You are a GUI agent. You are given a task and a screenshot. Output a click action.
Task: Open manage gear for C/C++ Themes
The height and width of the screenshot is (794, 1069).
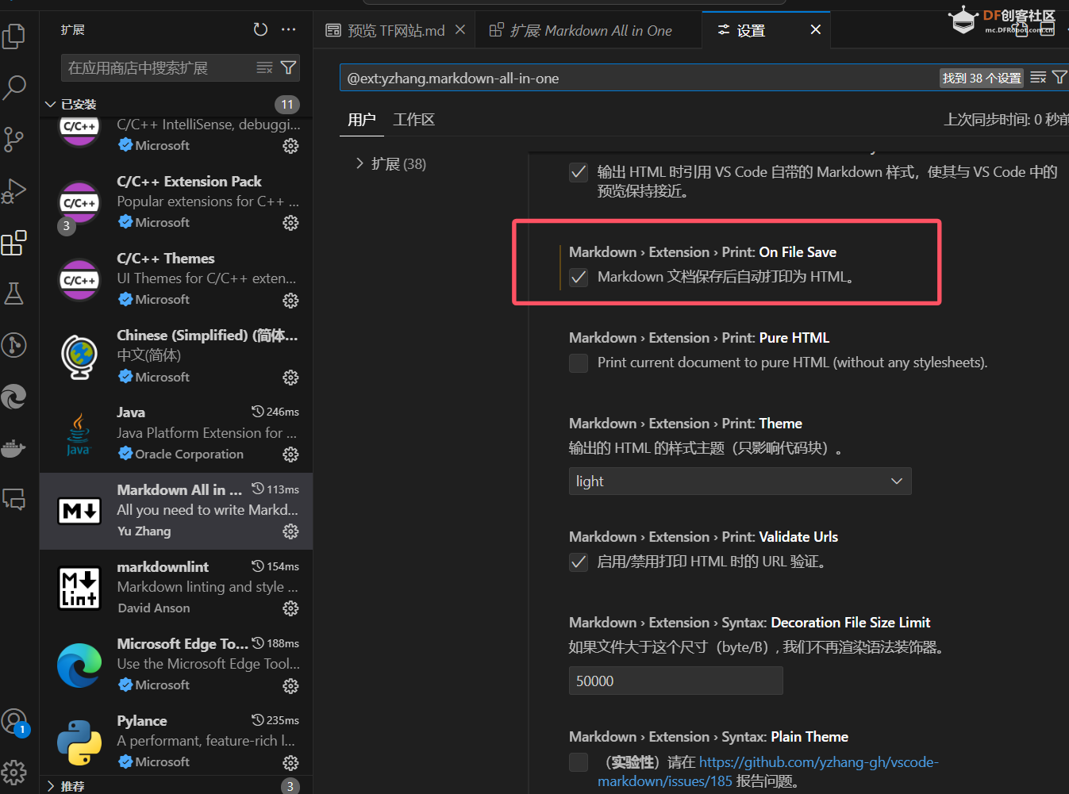click(290, 300)
